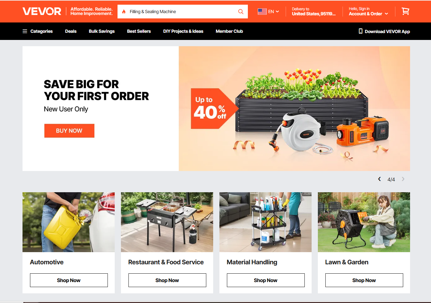The width and height of the screenshot is (431, 303).
Task: Open the Material Handling category image
Action: [x=265, y=222]
